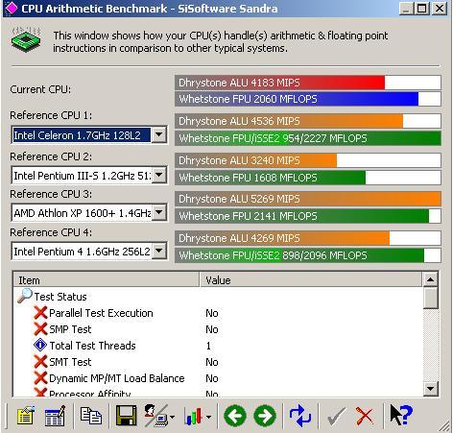Click the list scrollbar down arrow

pyautogui.click(x=430, y=389)
